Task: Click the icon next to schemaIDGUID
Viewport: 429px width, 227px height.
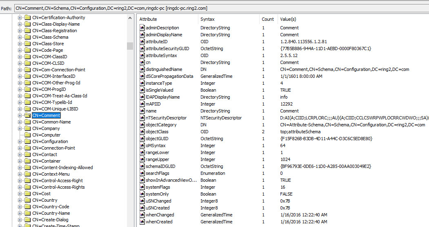Action: point(142,167)
